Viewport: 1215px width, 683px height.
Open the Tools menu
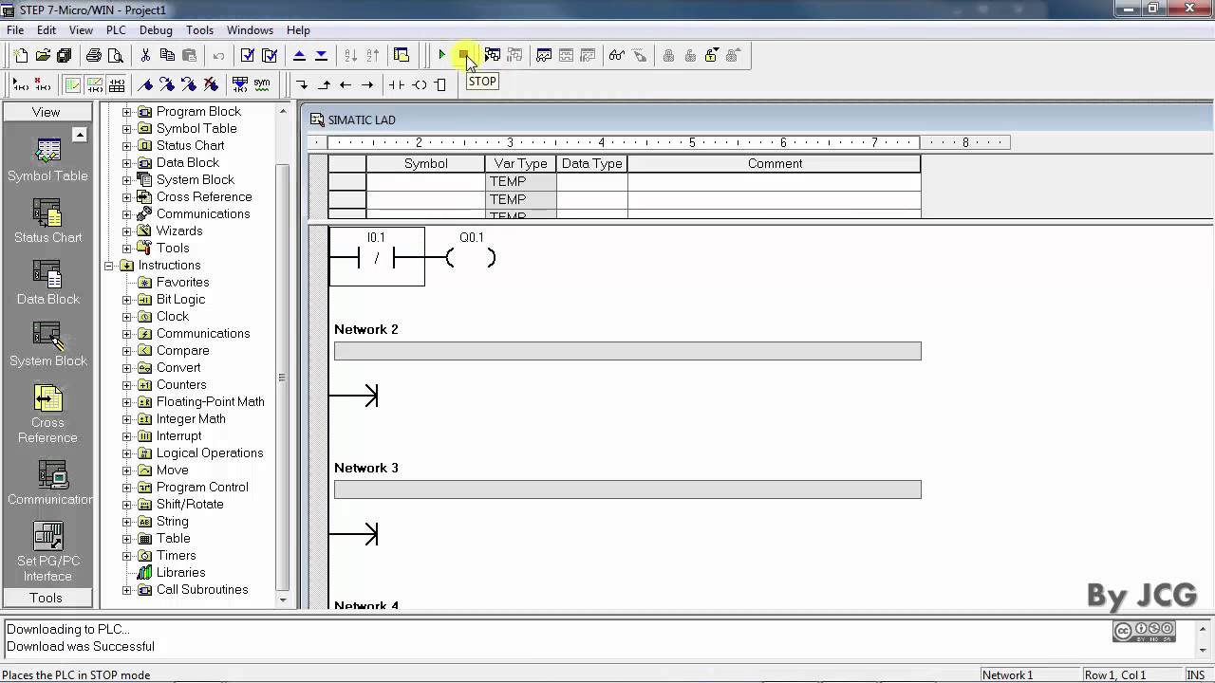point(199,30)
